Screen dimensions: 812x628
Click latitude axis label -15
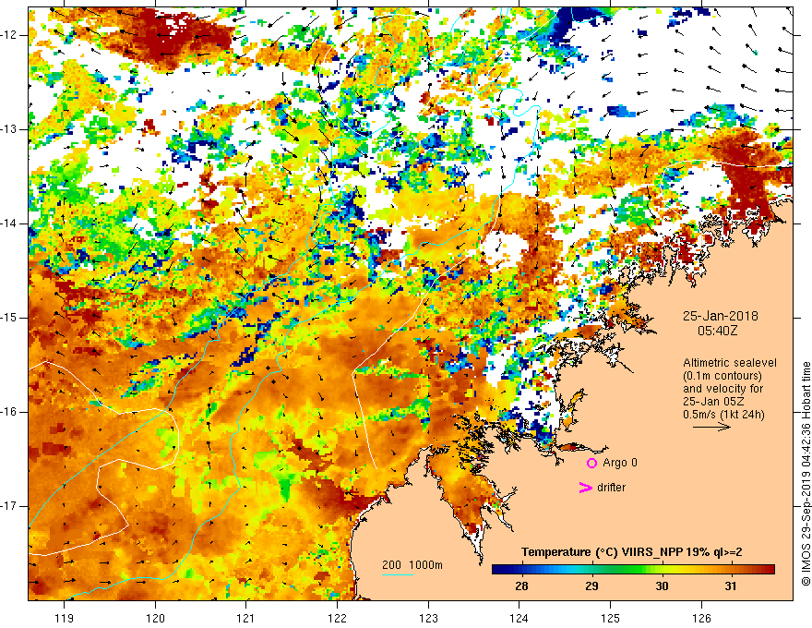9,318
